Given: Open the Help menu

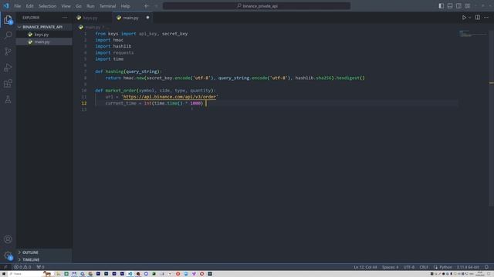Looking at the screenshot, I should coord(125,6).
